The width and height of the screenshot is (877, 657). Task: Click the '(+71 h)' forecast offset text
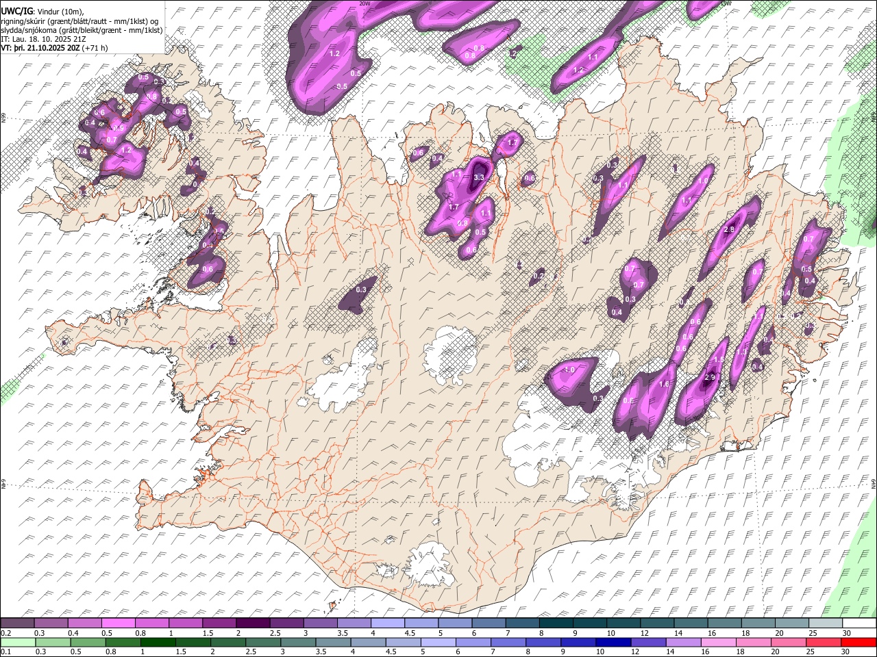click(95, 49)
